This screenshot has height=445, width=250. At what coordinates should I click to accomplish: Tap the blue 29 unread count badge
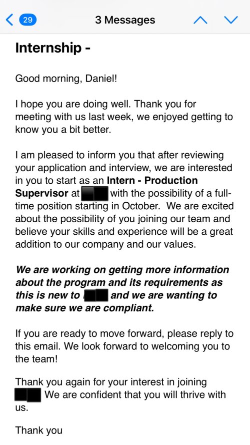point(27,20)
